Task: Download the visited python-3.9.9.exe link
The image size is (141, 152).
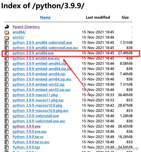Action: [26, 126]
